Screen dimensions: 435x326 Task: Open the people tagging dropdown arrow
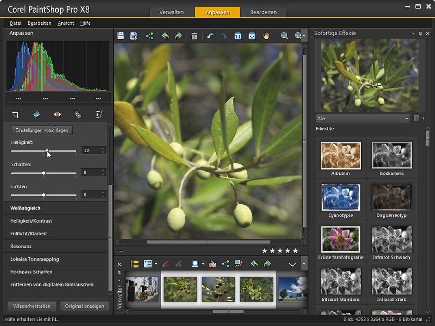coord(203,264)
